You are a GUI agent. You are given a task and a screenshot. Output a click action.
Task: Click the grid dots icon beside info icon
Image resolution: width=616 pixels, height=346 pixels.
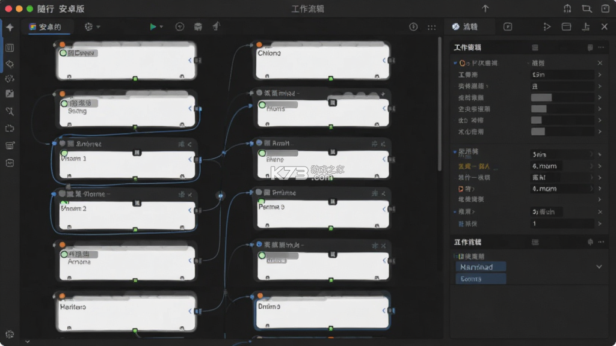point(432,27)
